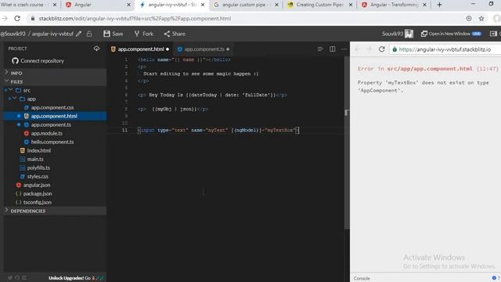Image resolution: width=501 pixels, height=282 pixels.
Task: Collapse the app folder
Action: (x=14, y=99)
